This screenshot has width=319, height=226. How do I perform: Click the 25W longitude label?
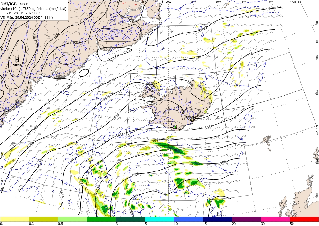[x=144, y=2]
